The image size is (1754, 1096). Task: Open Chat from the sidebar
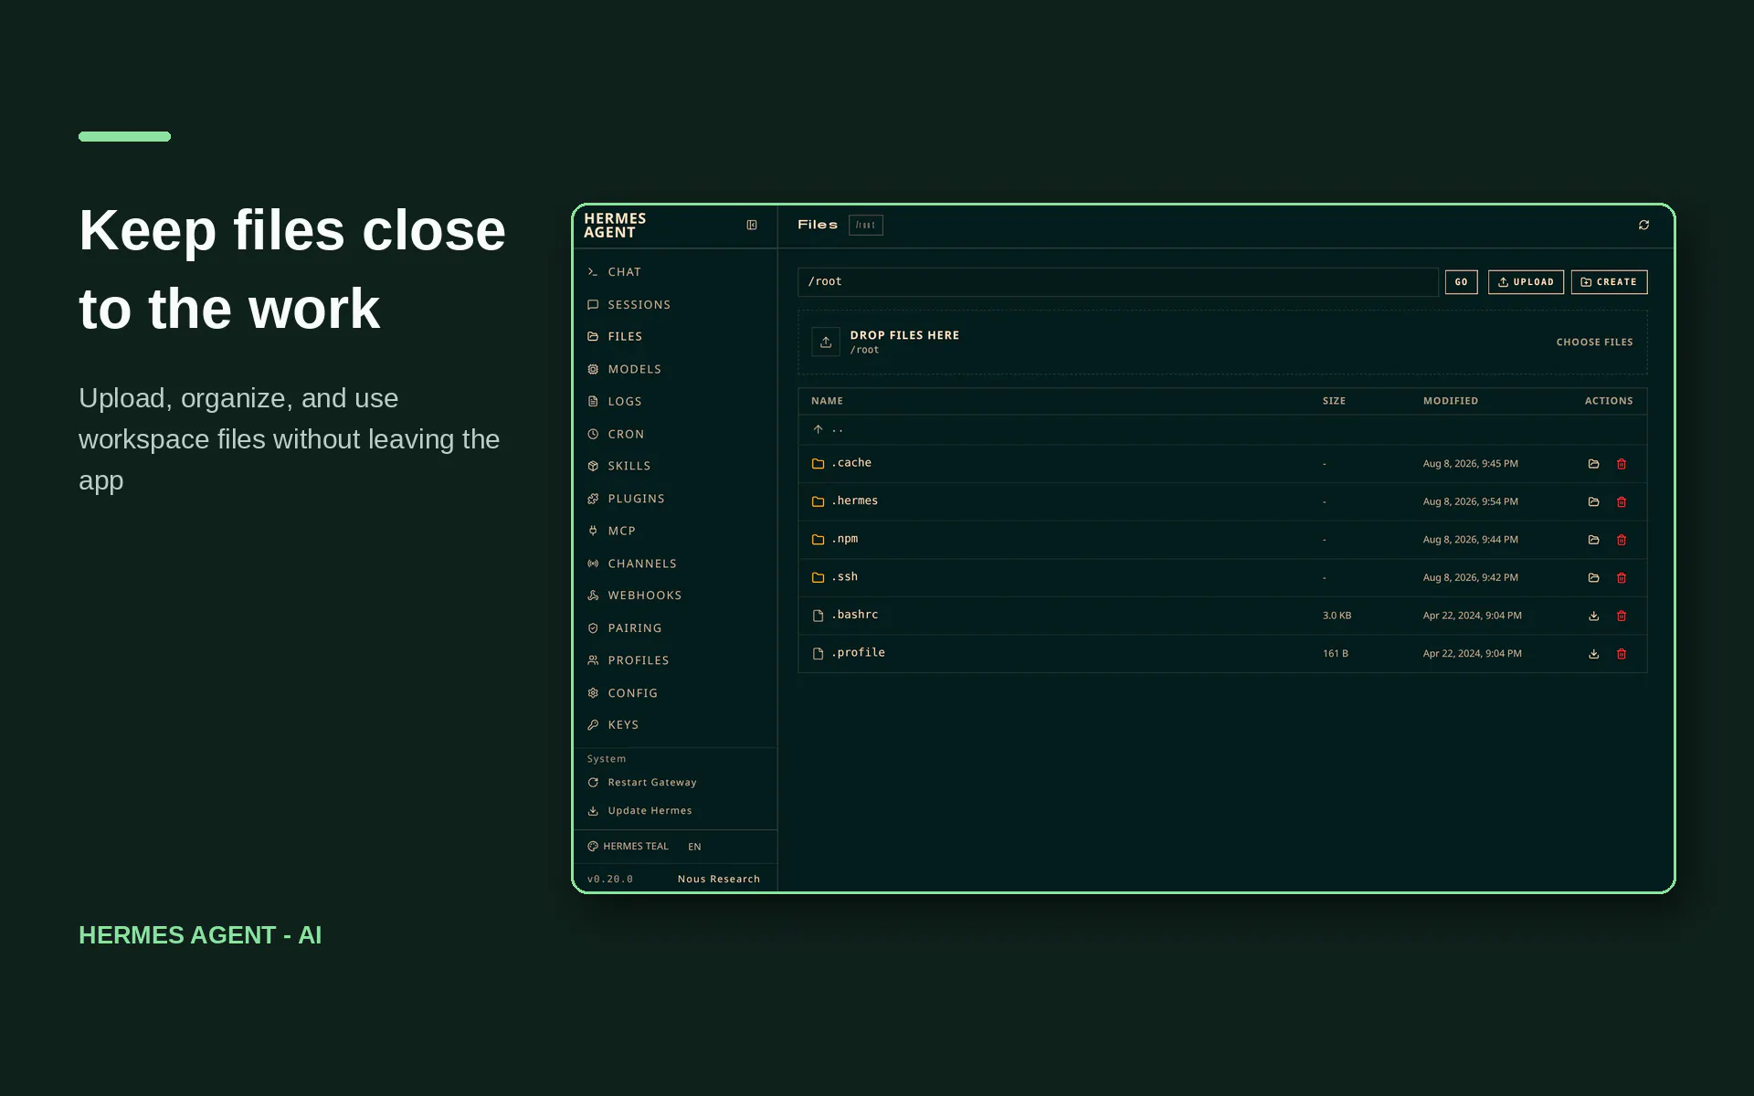coord(675,272)
